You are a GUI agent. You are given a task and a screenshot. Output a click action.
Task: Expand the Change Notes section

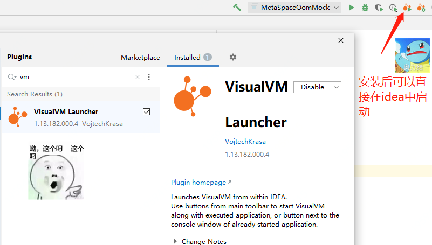[x=175, y=241]
